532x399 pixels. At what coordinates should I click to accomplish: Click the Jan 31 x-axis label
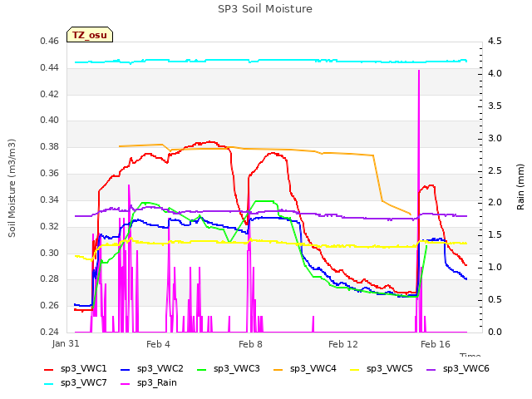click(66, 343)
